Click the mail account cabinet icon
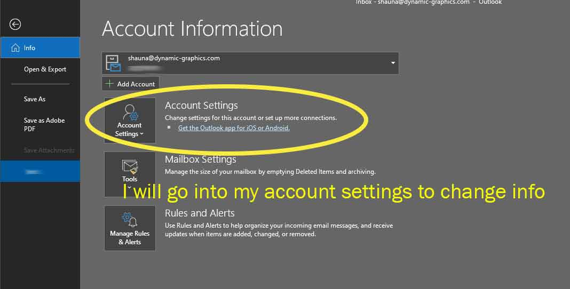 click(113, 63)
